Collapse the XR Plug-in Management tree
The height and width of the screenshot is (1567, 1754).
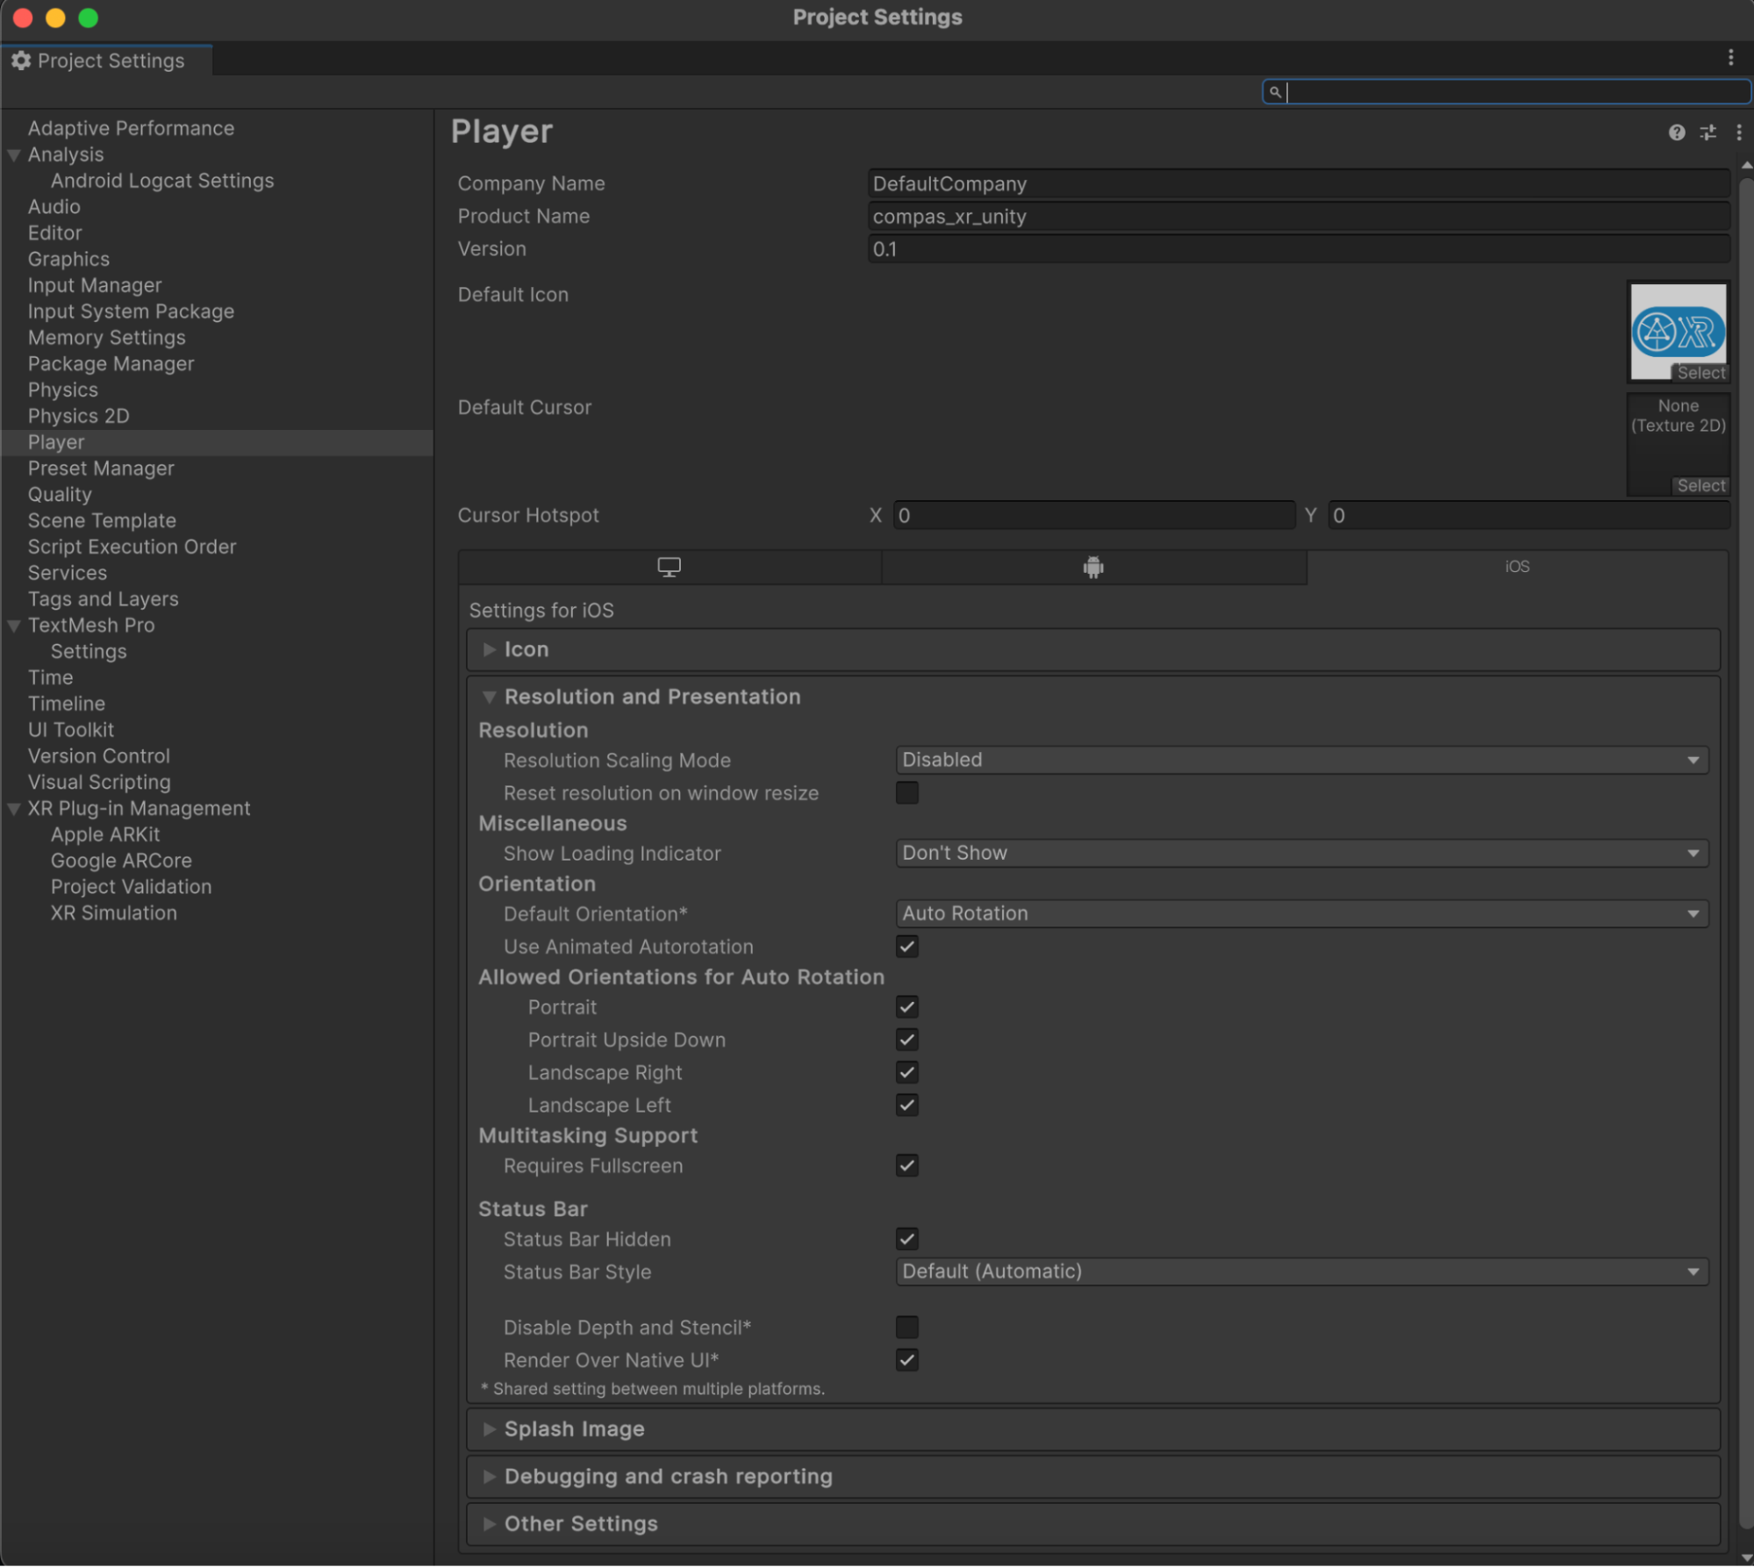point(14,809)
